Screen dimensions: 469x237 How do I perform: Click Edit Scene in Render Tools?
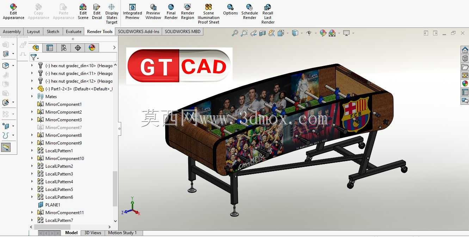click(x=83, y=12)
